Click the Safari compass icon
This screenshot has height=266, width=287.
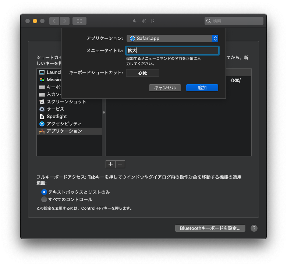(x=132, y=39)
